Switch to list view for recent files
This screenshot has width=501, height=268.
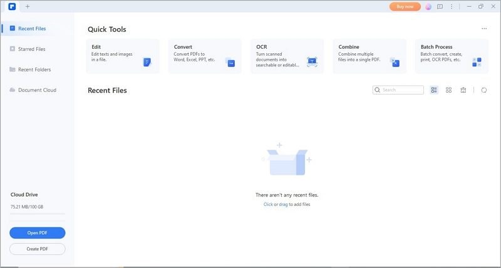coord(435,90)
